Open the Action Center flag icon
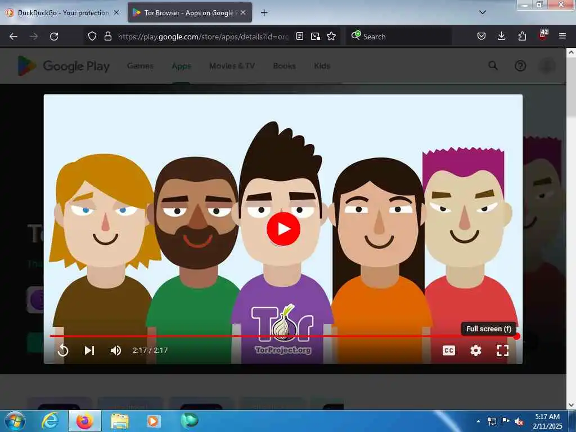Image resolution: width=576 pixels, height=432 pixels. tap(506, 421)
